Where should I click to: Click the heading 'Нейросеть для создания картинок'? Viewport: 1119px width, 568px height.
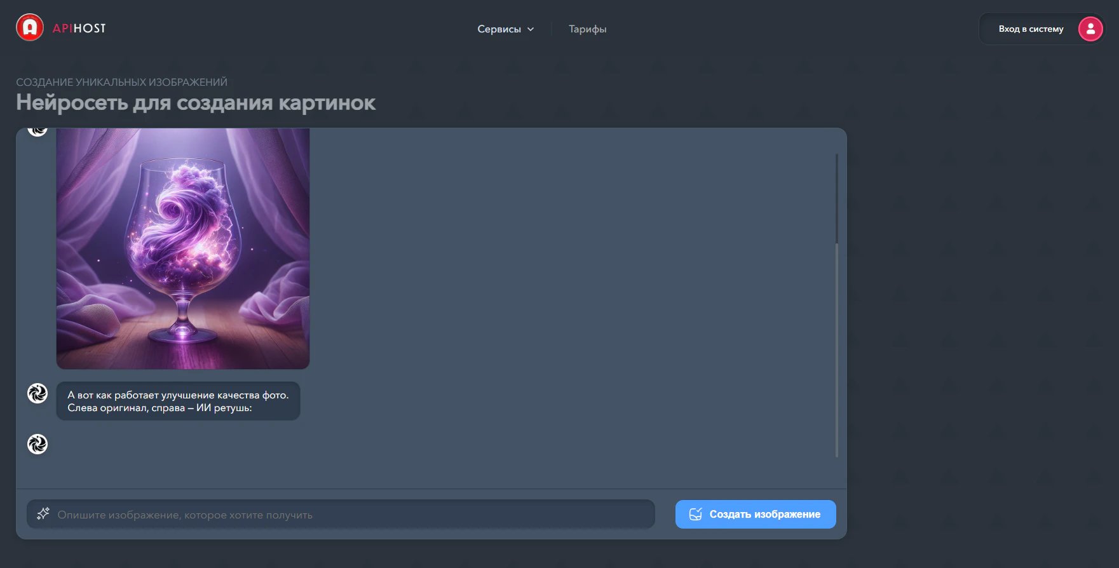pyautogui.click(x=196, y=102)
